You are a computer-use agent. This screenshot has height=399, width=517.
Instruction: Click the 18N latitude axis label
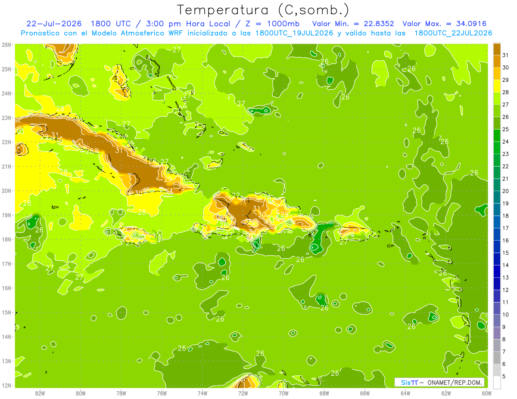click(x=6, y=239)
